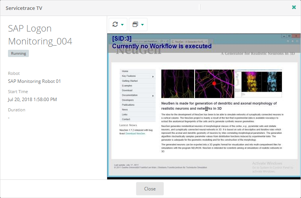Select the NeuGen browser tab
This screenshot has height=198, width=301.
[189, 41]
